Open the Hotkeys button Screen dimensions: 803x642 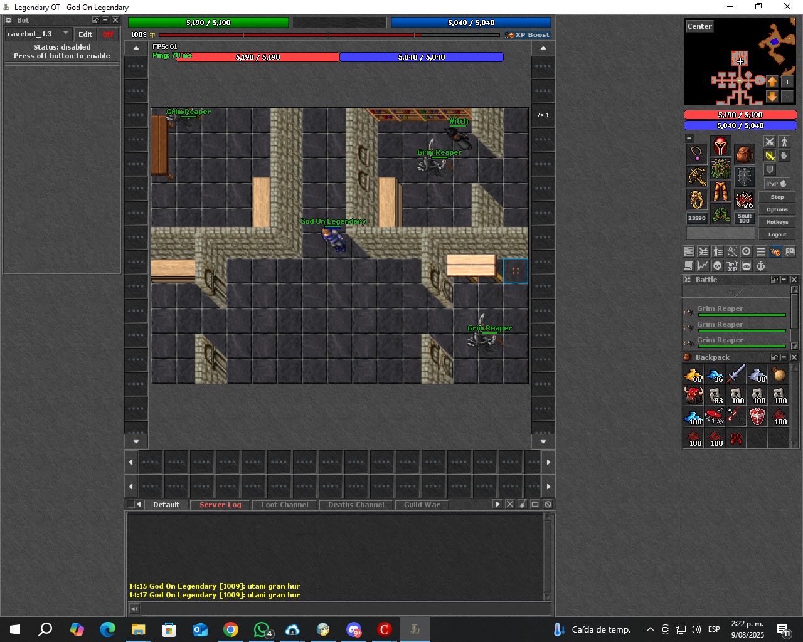[x=777, y=222]
